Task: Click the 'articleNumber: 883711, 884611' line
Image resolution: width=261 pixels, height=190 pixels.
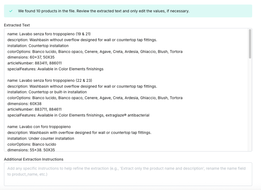Action: pos(35,109)
